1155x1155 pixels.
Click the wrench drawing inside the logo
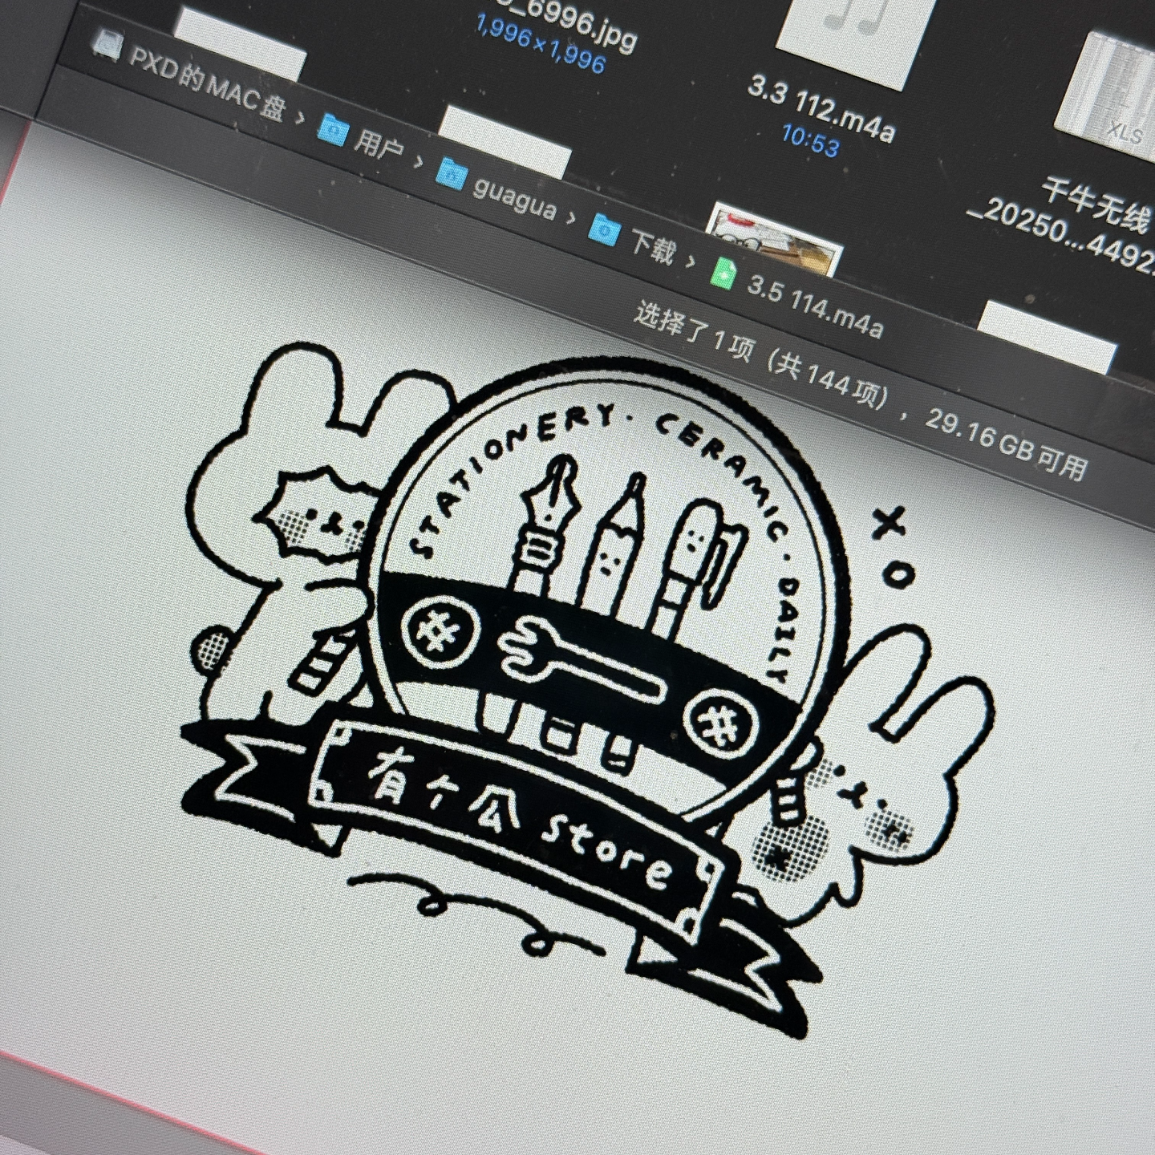(579, 659)
